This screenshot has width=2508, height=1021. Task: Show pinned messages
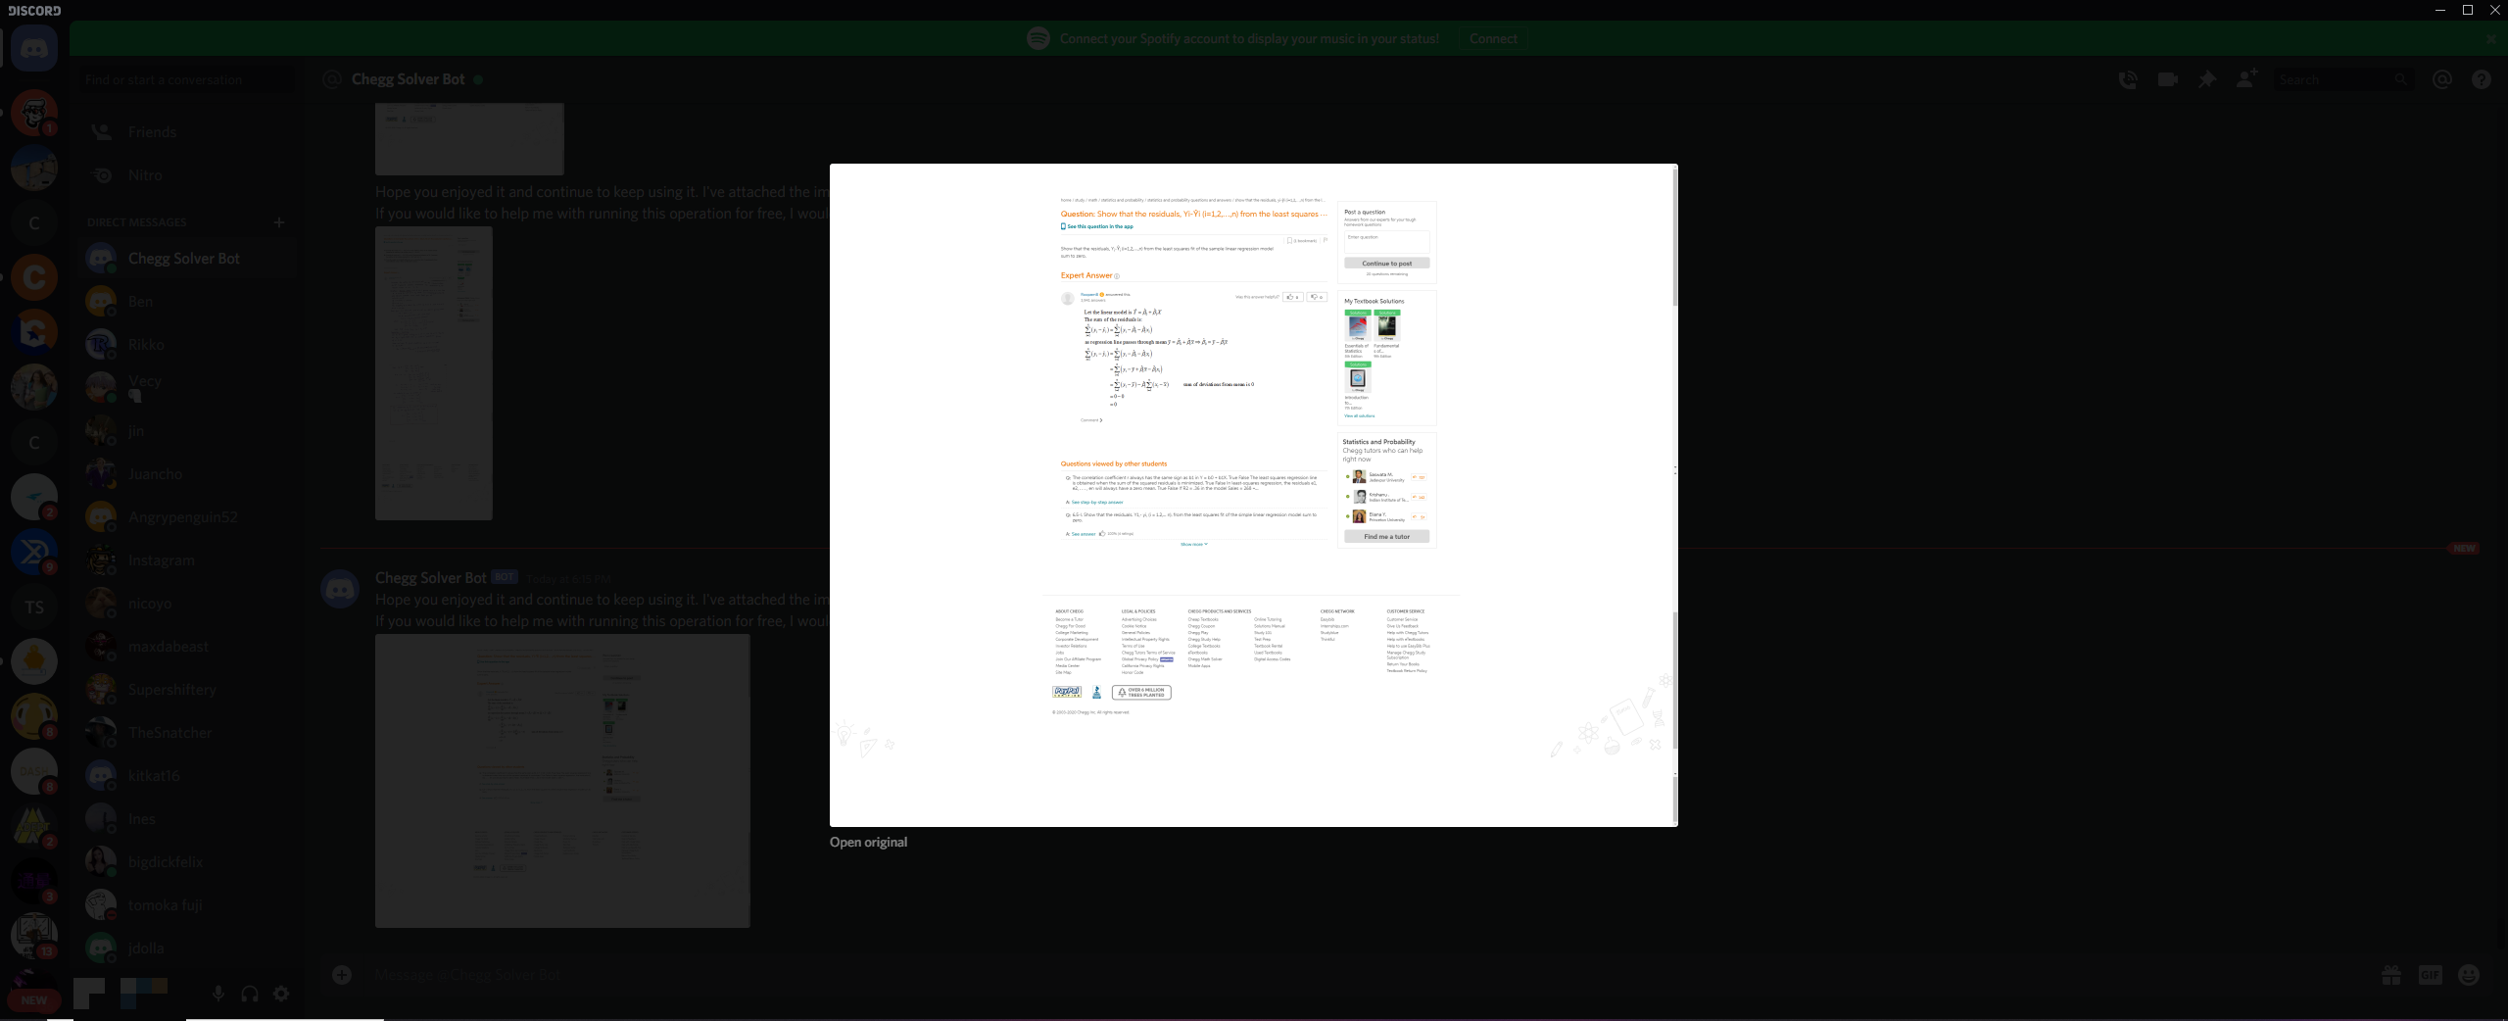tap(2206, 79)
